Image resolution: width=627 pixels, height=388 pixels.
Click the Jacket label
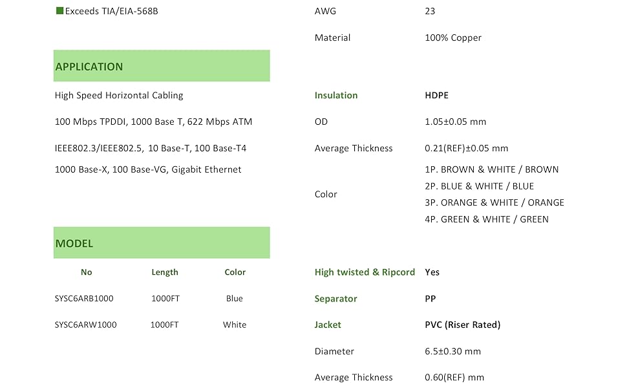(328, 325)
